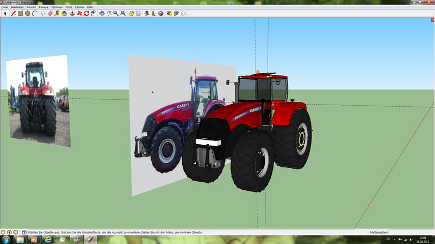Click the first round status bar icon
Image resolution: width=435 pixels, height=244 pixels.
coord(3,233)
